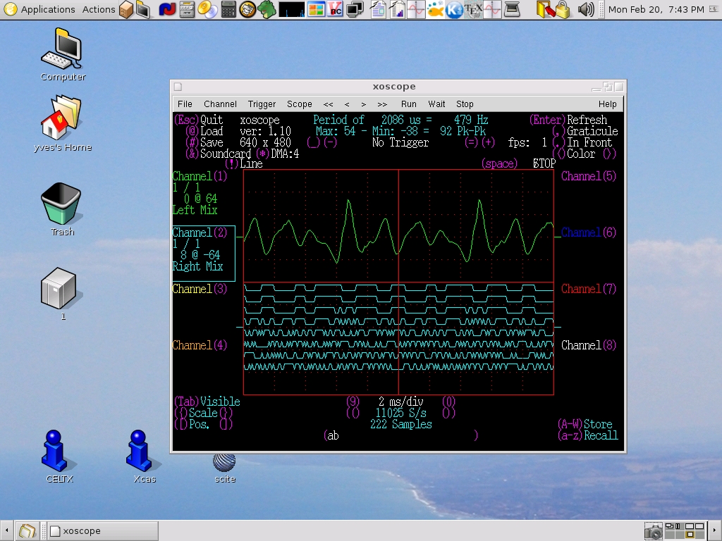The image size is (722, 541).
Task: Open the File menu in xoscope
Action: [x=185, y=104]
